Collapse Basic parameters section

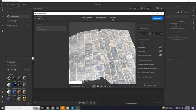coord(144,39)
